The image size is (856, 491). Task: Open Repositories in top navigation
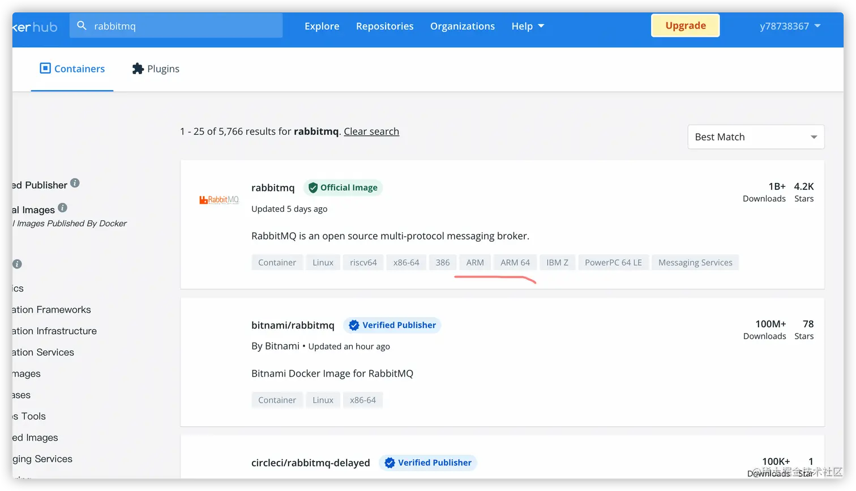click(385, 26)
